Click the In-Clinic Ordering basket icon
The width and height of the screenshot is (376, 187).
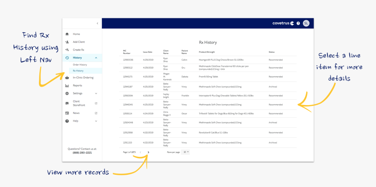[x=67, y=78]
